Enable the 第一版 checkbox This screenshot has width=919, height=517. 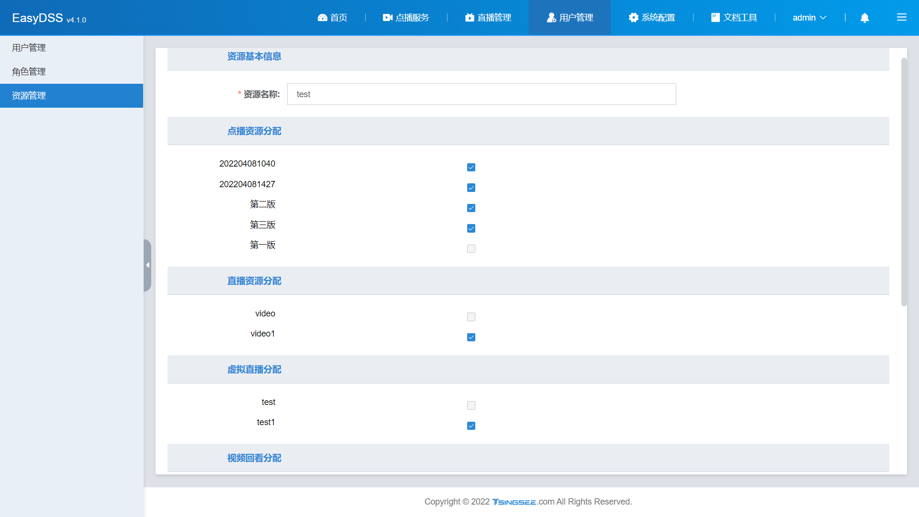point(471,248)
